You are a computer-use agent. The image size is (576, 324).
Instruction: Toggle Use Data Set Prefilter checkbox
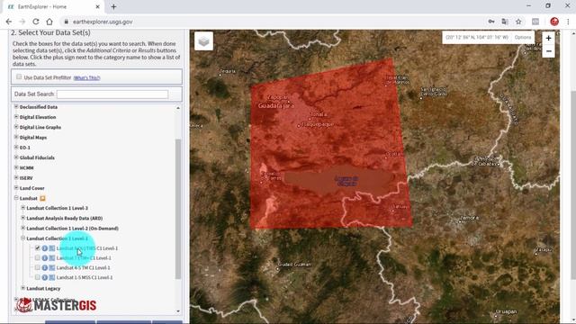pos(19,76)
